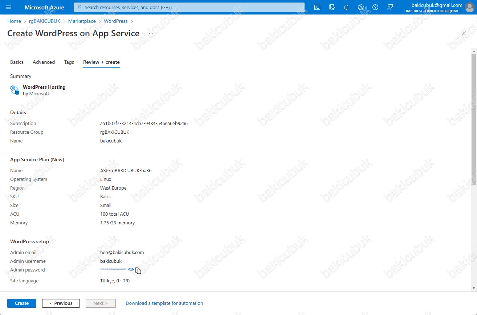This screenshot has width=477, height=315.
Task: Open Download a template for automation link
Action: pos(164,303)
